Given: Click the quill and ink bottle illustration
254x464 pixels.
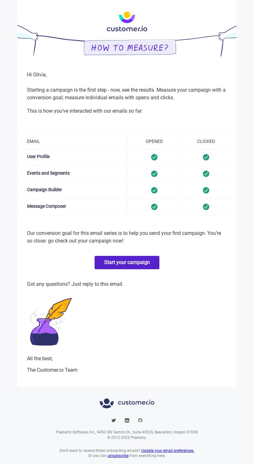Looking at the screenshot, I should click(51, 322).
